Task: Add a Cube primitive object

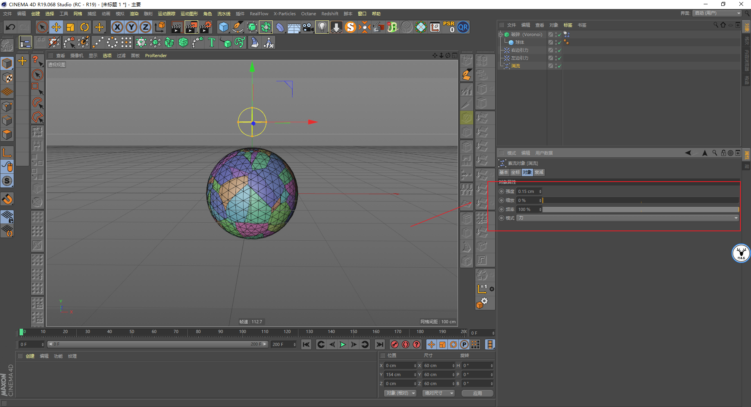Action: 223,27
